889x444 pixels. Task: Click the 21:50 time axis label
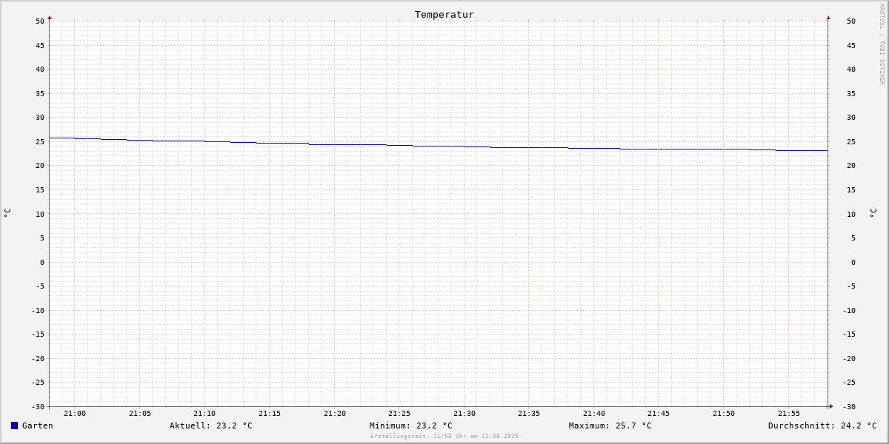[x=724, y=414]
